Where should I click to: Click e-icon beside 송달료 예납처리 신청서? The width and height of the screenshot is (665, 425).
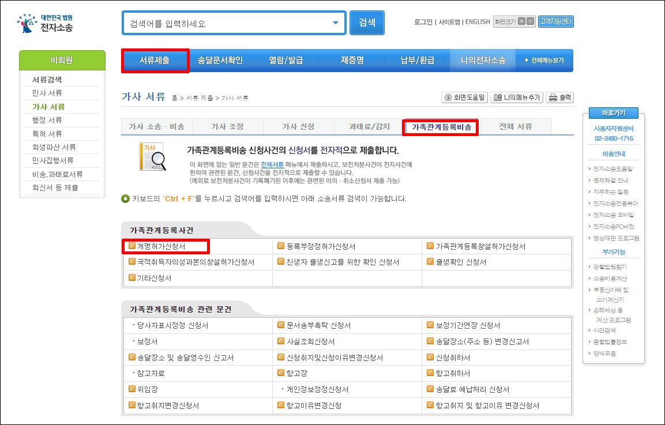pos(430,389)
